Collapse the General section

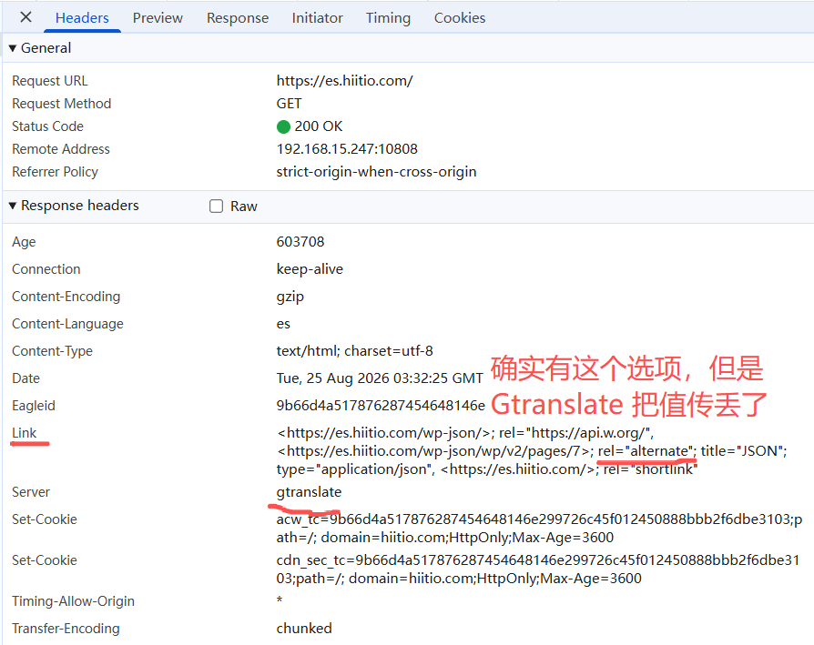point(13,48)
